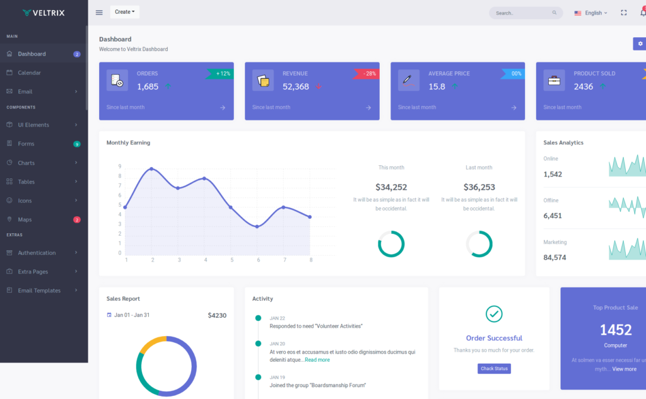Follow the View more link

pyautogui.click(x=624, y=369)
